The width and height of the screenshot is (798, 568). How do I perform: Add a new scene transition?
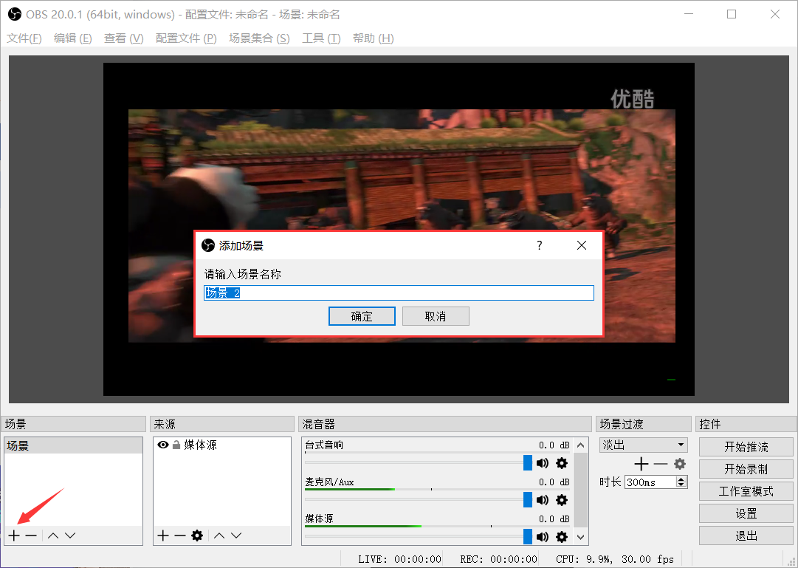[x=642, y=464]
